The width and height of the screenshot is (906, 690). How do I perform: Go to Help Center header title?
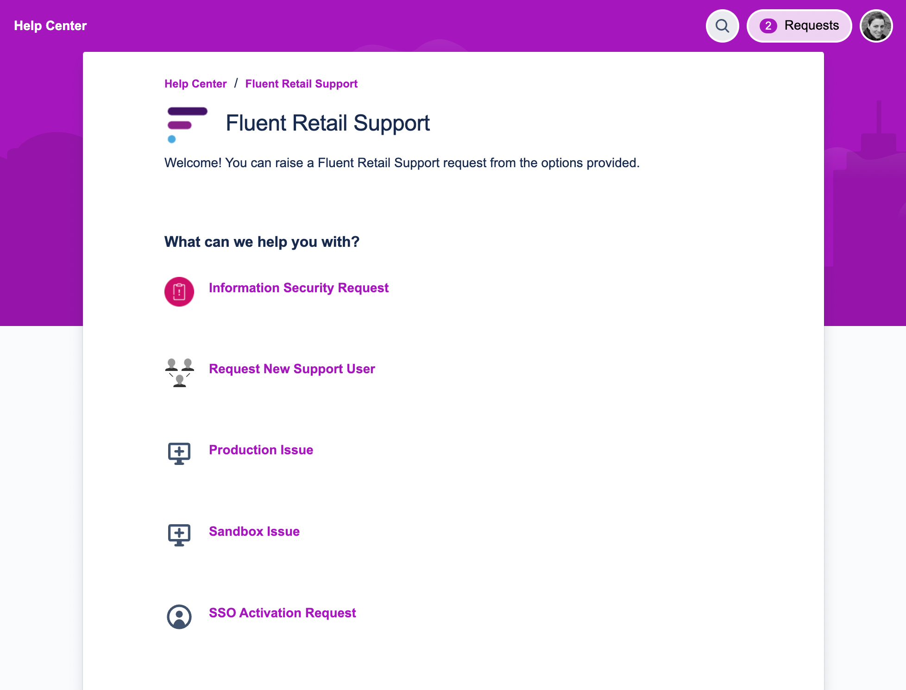click(x=50, y=26)
